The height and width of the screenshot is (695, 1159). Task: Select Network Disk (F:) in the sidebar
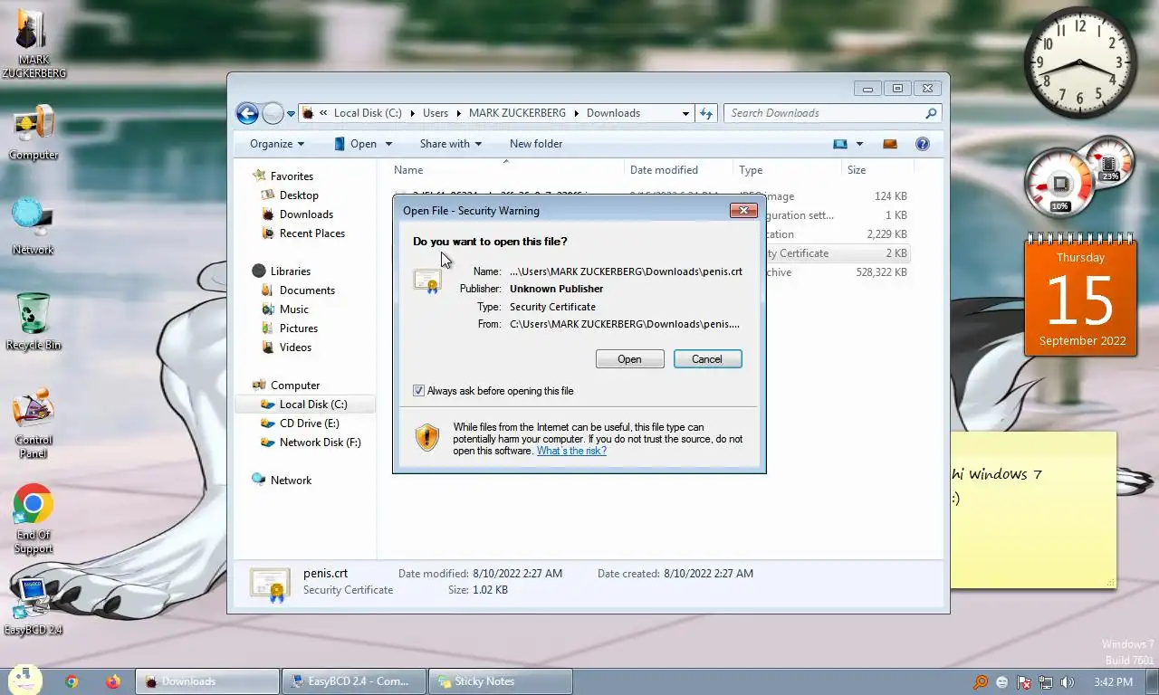point(320,443)
